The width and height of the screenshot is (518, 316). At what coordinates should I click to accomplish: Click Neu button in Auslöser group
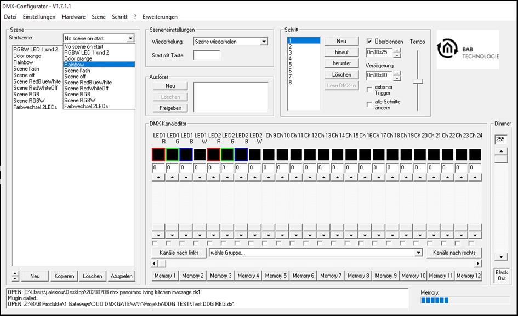[x=170, y=86]
